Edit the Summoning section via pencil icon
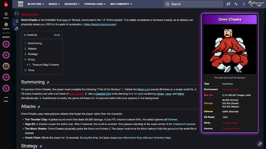266x149 pixels. 48,82
